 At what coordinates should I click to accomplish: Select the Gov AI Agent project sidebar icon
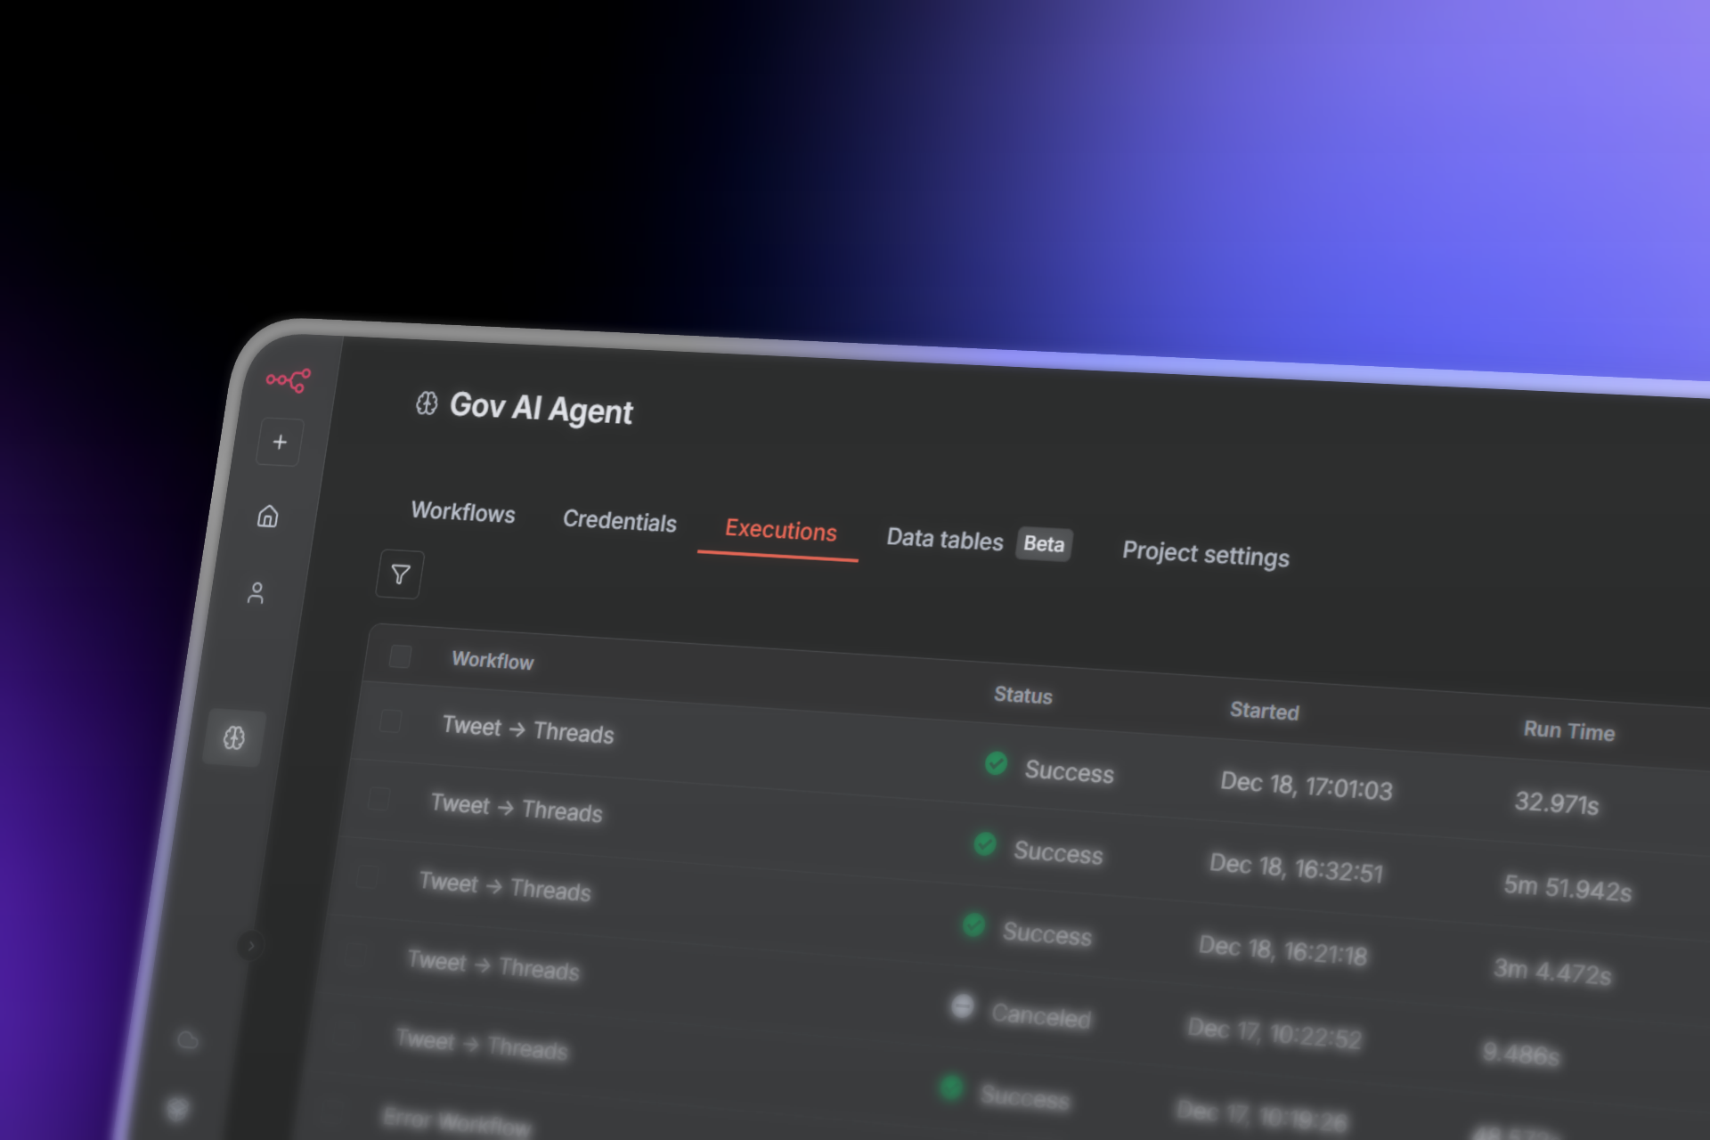pos(234,737)
